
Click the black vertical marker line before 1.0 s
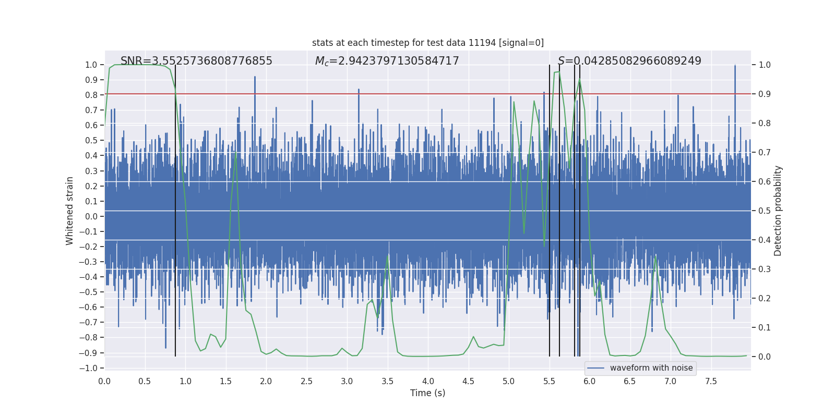coord(175,211)
